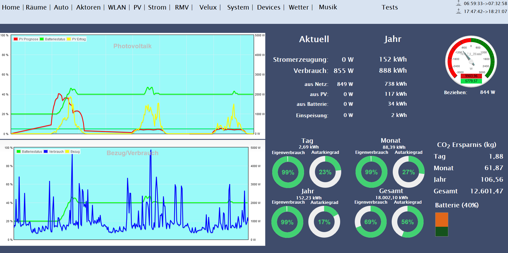Click the sunset icon beside 17:47:42
508x253 pixels.
(x=459, y=11)
